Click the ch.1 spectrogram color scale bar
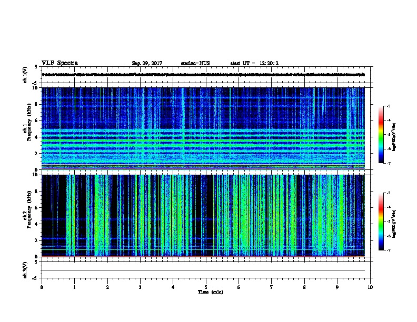Image resolution: width=417 pixels, height=322 pixels. pos(381,135)
